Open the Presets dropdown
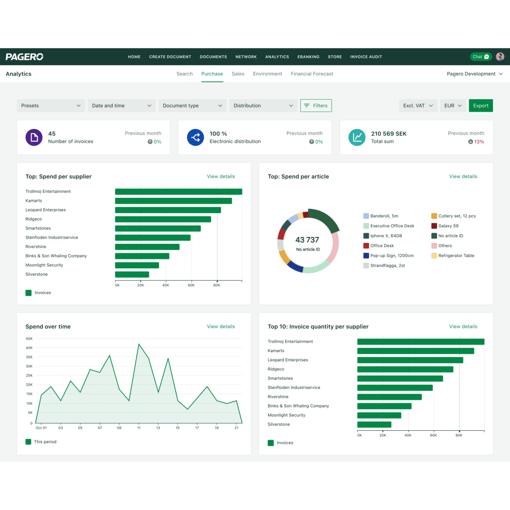This screenshot has height=510, width=510. tap(51, 106)
